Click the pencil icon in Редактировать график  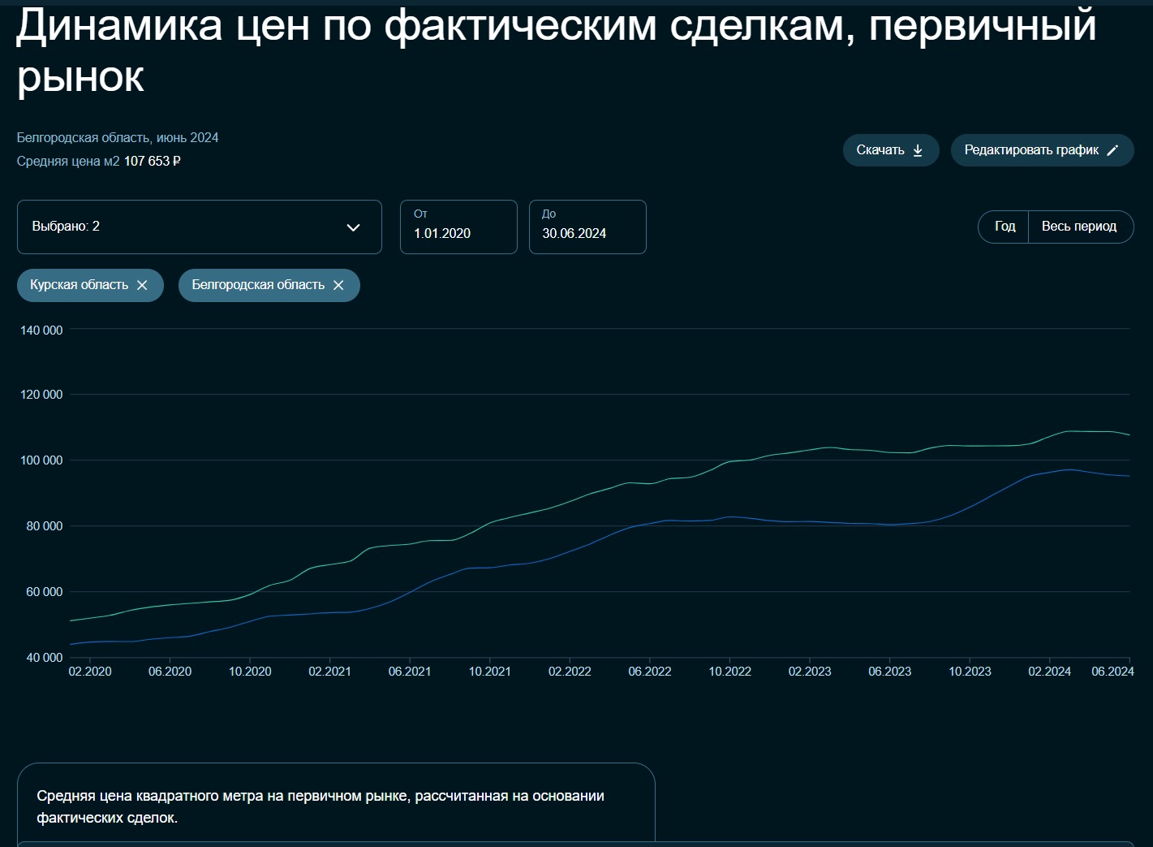(1112, 150)
